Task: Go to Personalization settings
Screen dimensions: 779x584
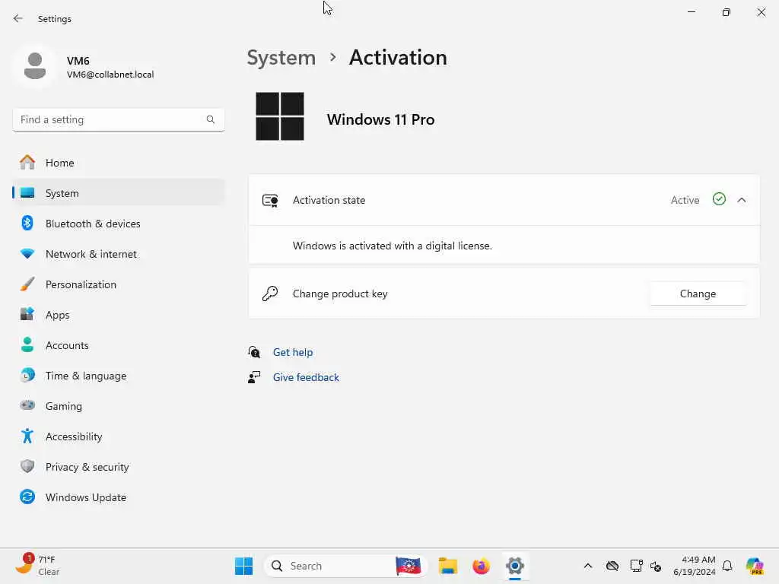Action: coord(118,284)
